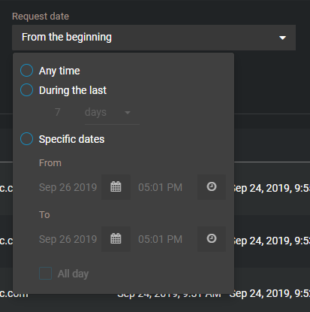Viewport: 310px width, 312px height.
Task: Tick the All day checkbox
Action: (x=45, y=274)
